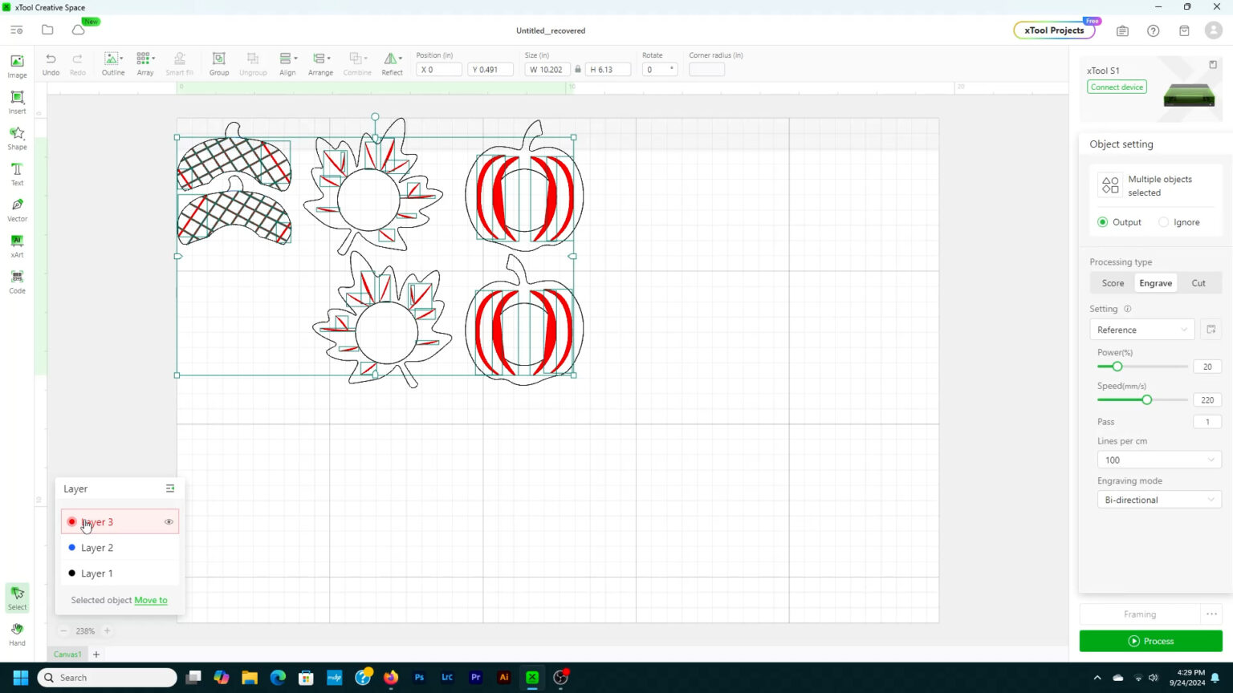Viewport: 1233px width, 693px height.
Task: Click the Move to link
Action: point(151,600)
